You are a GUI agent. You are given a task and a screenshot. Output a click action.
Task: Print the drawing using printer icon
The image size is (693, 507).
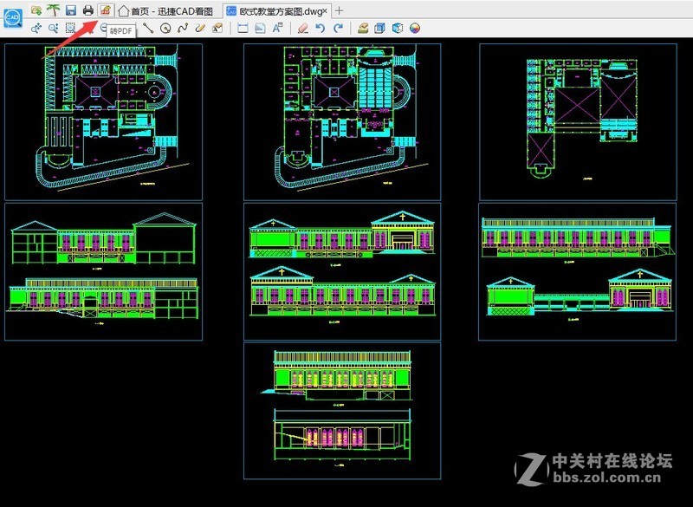[88, 10]
